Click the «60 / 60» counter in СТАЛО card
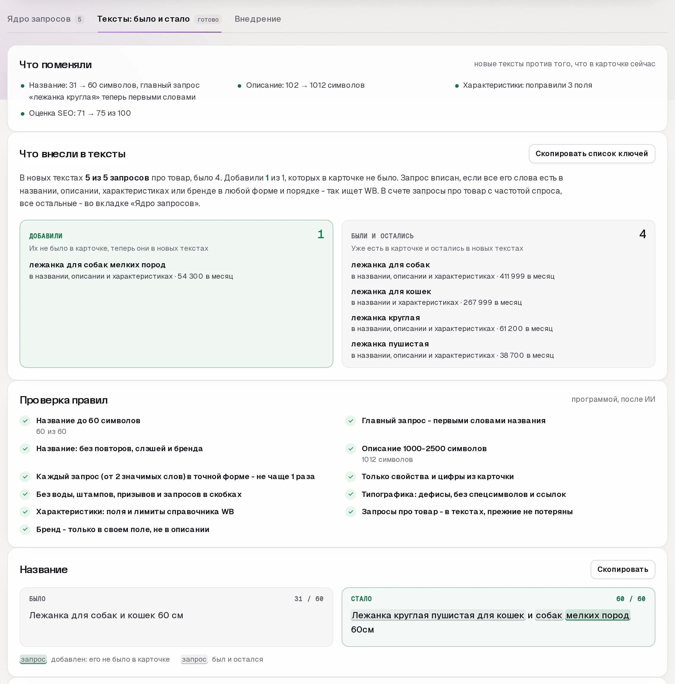675x684 pixels. tap(630, 599)
